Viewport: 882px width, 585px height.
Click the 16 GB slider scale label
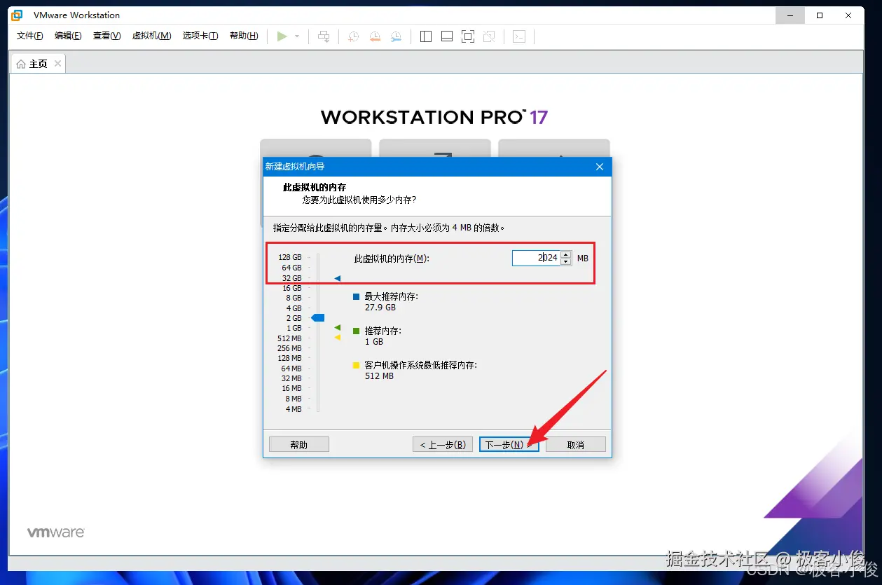(x=292, y=288)
